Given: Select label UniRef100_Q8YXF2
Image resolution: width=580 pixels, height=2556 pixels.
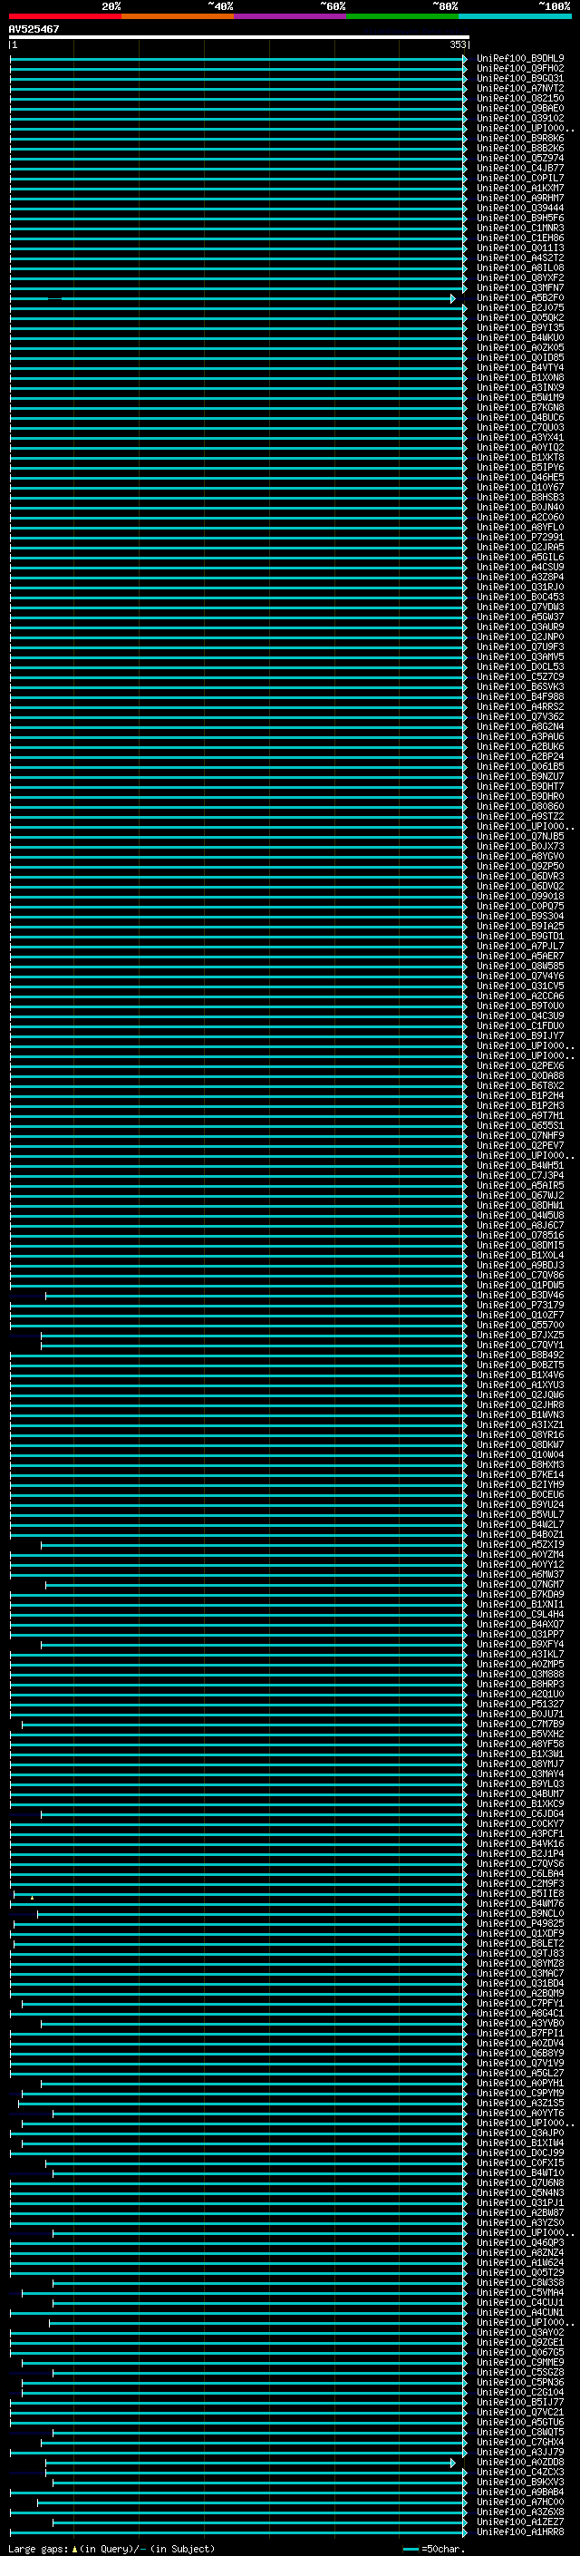Looking at the screenshot, I should tap(520, 277).
